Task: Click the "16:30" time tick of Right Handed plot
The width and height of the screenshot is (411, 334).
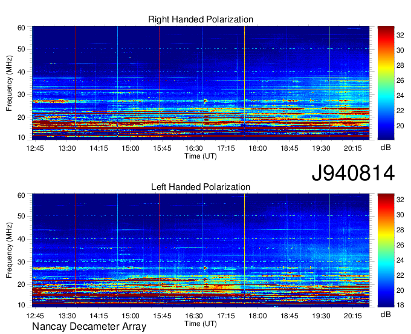Action: 194,148
